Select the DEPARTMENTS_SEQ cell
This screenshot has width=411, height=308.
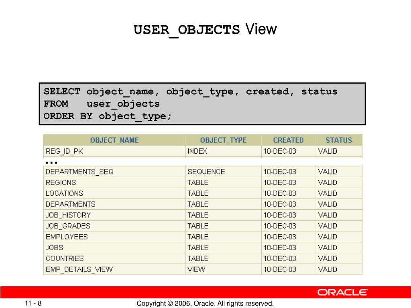tap(114, 172)
